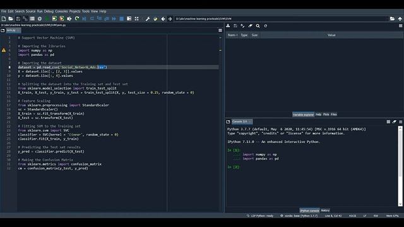Image resolution: width=404 pixels, height=227 pixels.
Task: Switch to the Help pane tab
Action: pyautogui.click(x=318, y=115)
